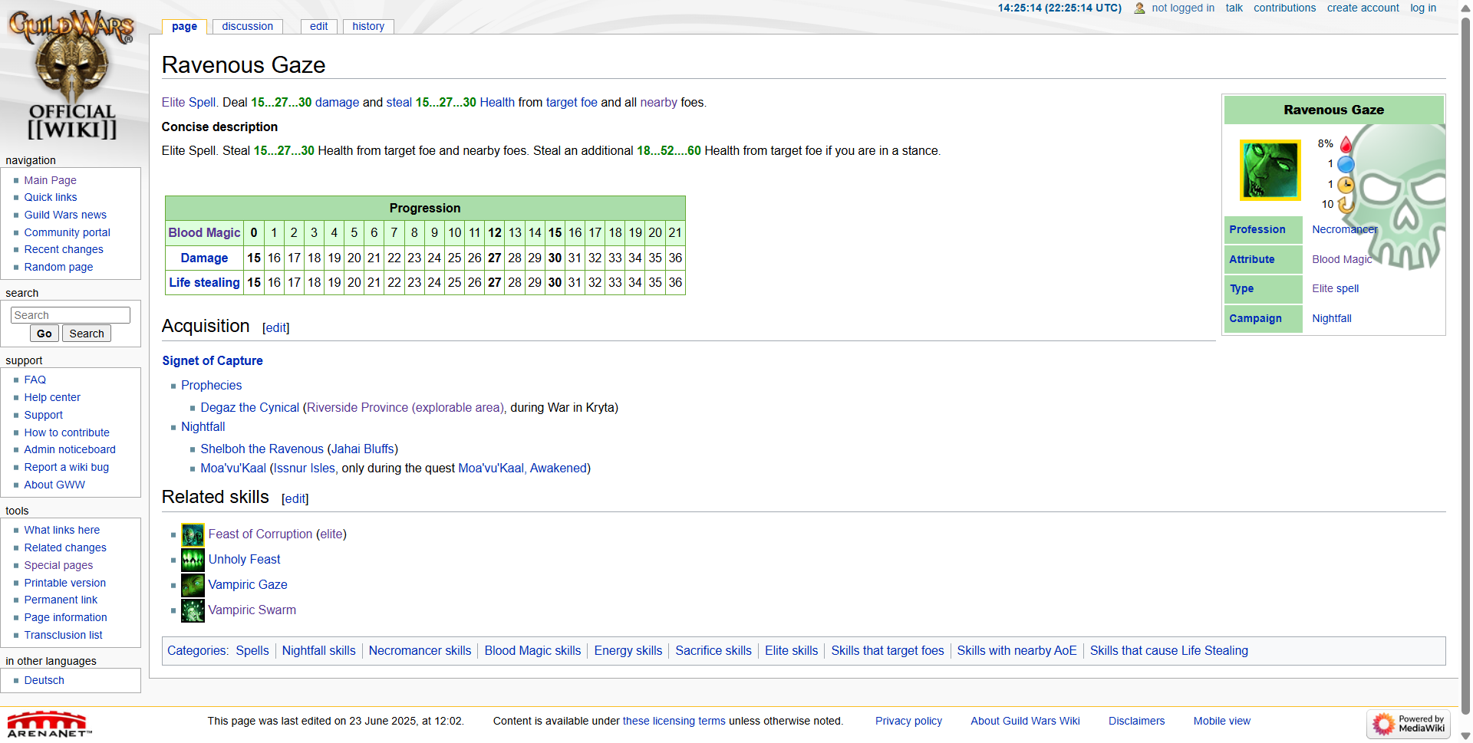Open Quick links in navigation

(51, 197)
